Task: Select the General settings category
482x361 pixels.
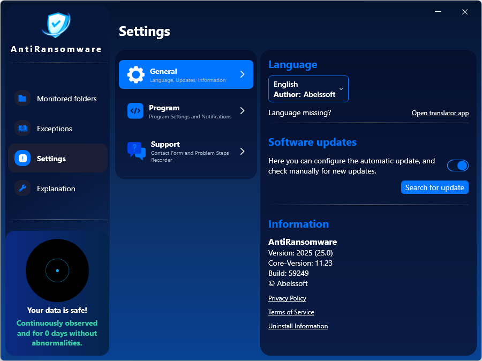Action: [x=186, y=74]
